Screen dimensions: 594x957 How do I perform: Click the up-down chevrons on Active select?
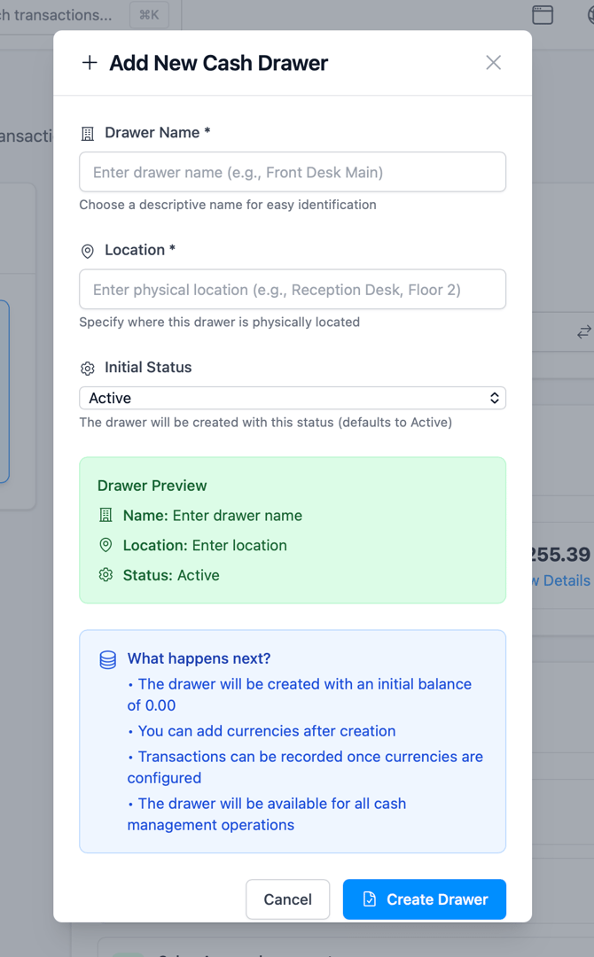(x=495, y=399)
